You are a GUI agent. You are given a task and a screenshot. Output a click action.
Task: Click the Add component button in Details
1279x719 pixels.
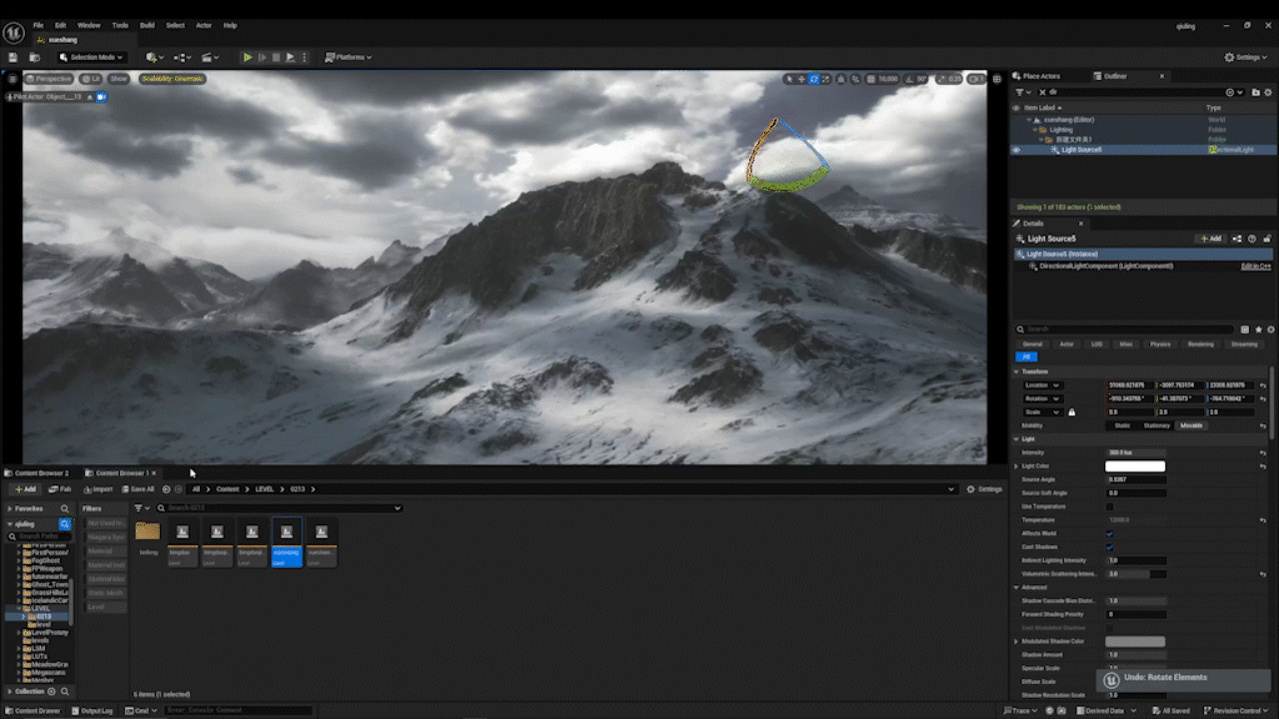click(1210, 239)
